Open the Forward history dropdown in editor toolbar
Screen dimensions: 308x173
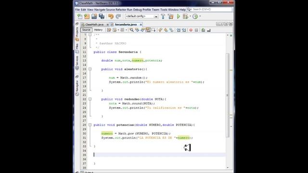(126, 30)
